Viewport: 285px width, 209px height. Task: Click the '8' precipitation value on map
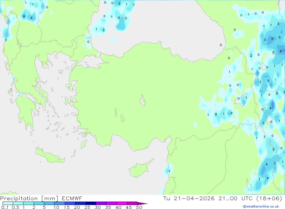[x=281, y=51]
